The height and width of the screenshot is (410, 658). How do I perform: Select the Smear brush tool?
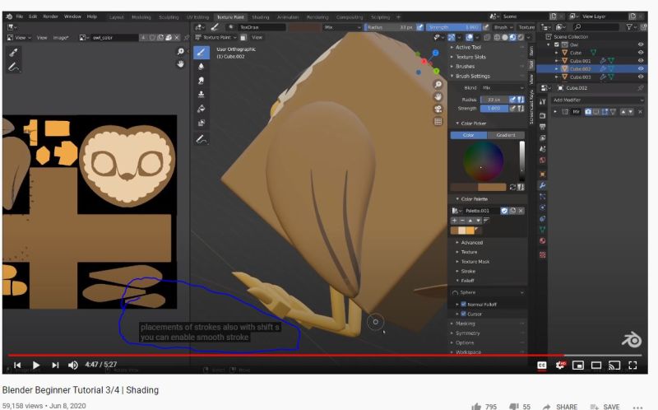pos(201,80)
